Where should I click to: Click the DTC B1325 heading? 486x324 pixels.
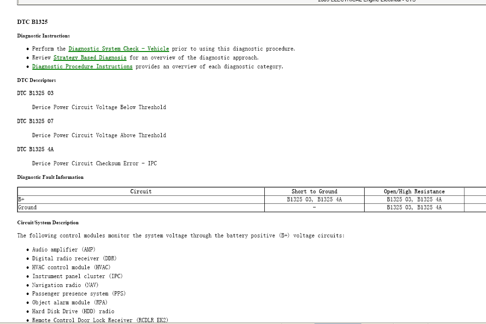click(x=32, y=22)
